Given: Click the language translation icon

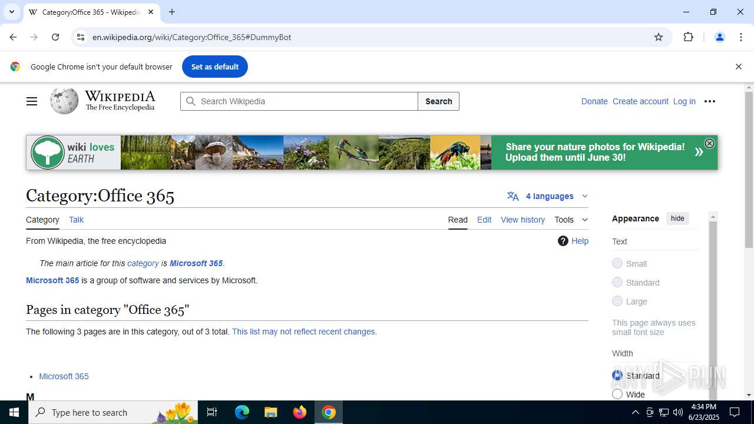Looking at the screenshot, I should coord(513,196).
